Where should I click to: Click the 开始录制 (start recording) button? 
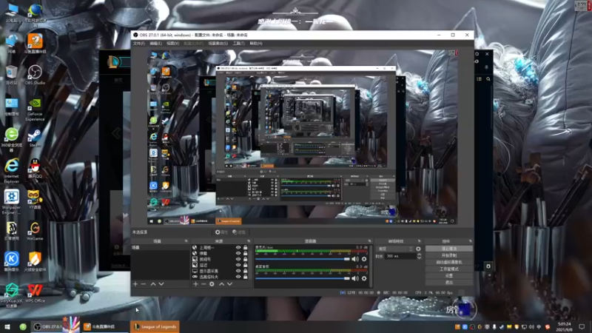[x=449, y=255]
